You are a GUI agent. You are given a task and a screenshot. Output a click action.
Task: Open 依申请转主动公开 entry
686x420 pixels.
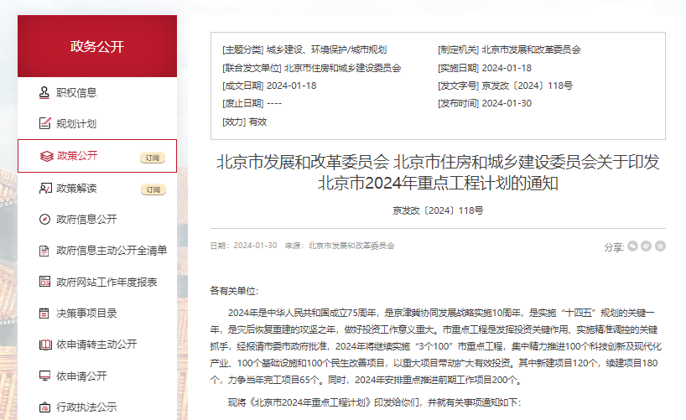tap(97, 345)
